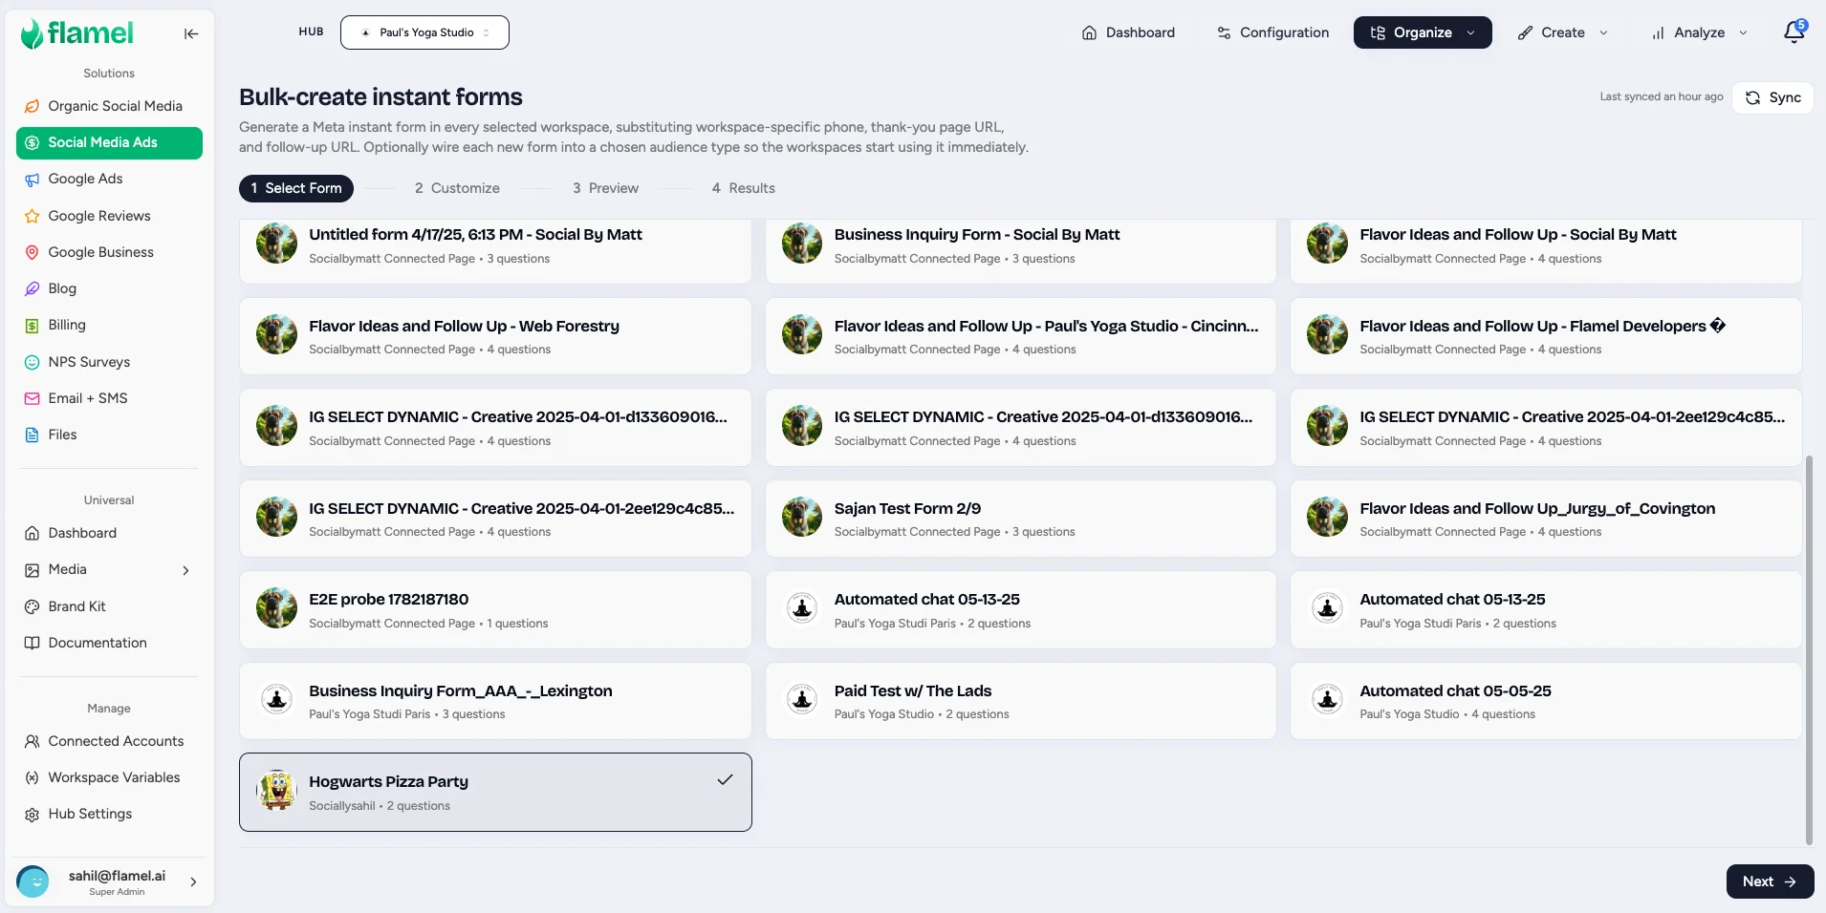
Task: Click the Hub Settings gear icon
Action: click(x=32, y=814)
